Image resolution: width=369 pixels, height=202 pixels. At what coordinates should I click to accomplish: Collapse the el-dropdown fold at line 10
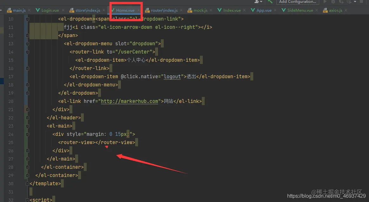27,19
